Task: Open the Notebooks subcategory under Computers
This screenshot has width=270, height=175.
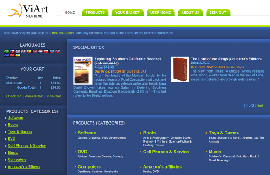Action: (x=111, y=172)
